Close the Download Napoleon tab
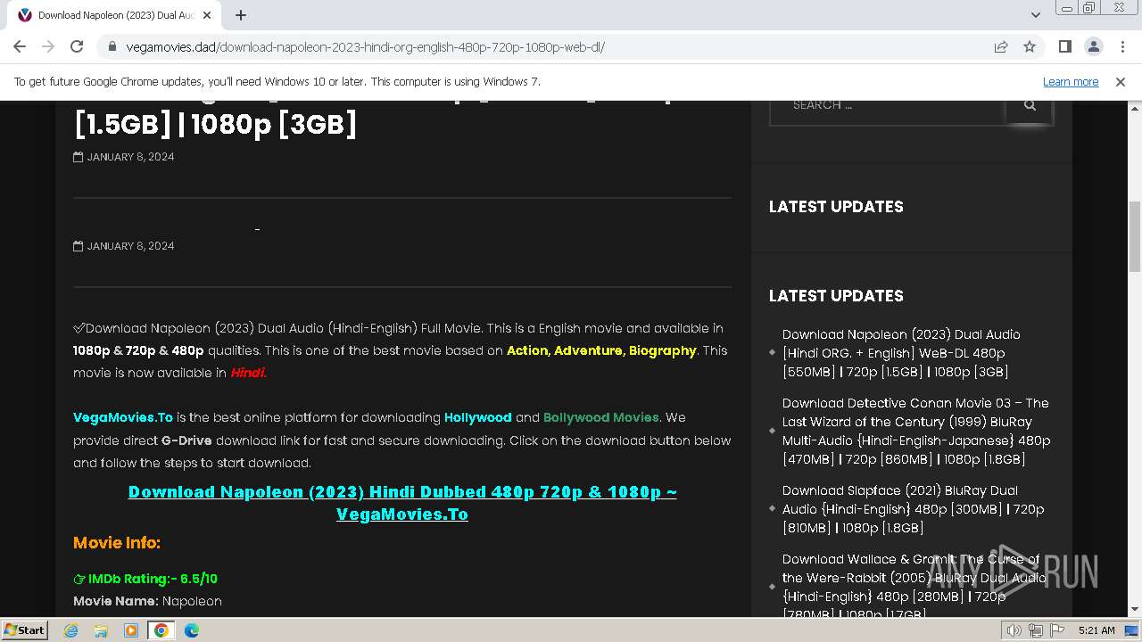Image resolution: width=1142 pixels, height=642 pixels. (207, 15)
